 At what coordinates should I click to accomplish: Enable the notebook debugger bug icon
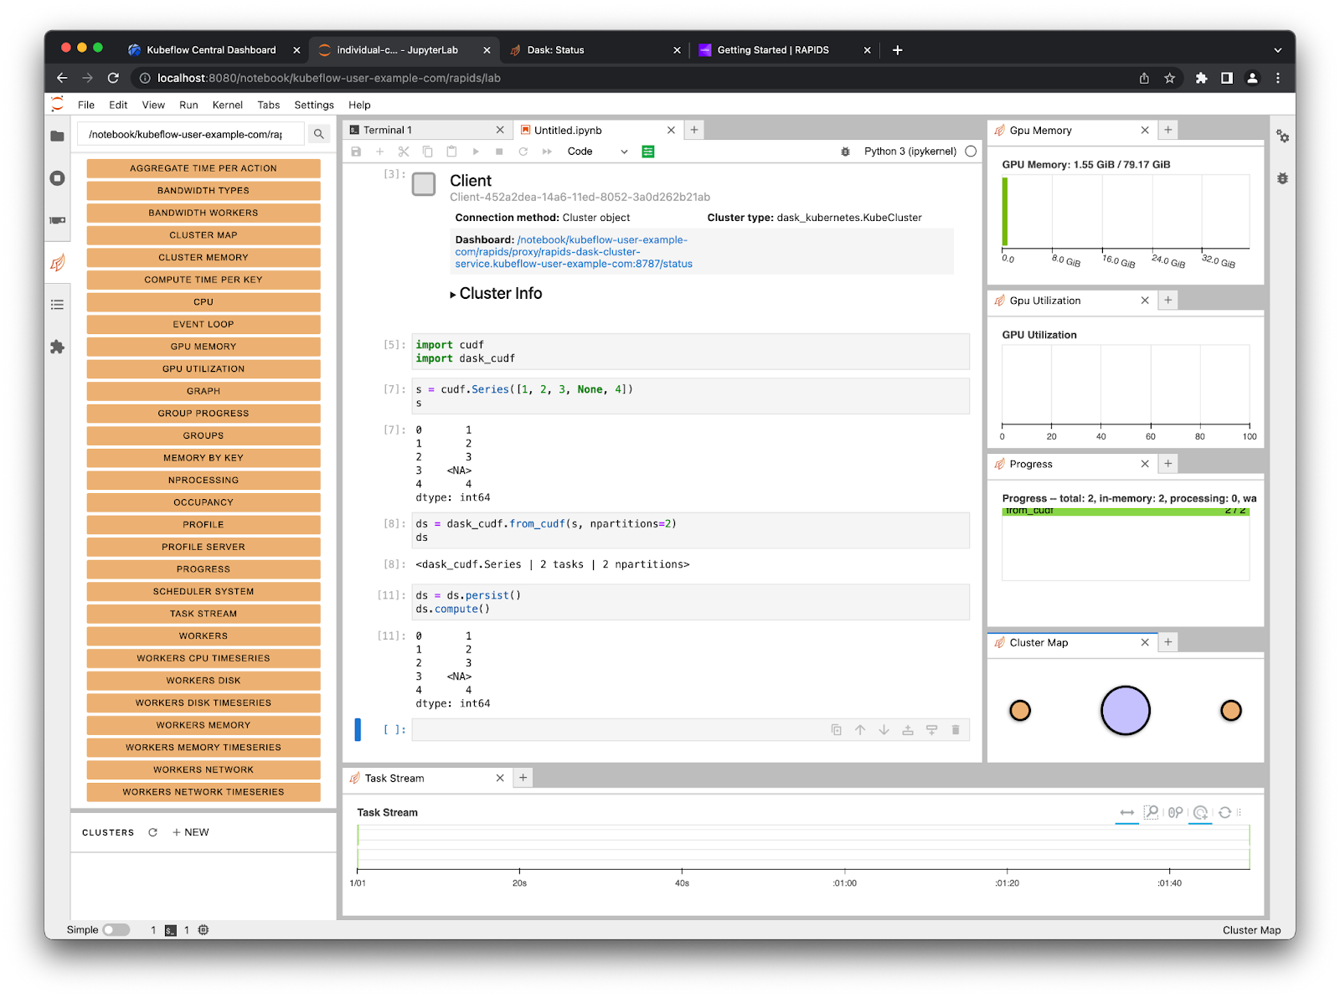click(x=845, y=152)
